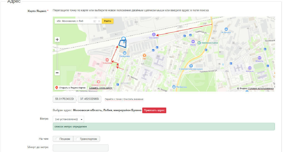Open the search options list icon in map search
Image resolution: width=285 pixels, height=152 pixels.
point(95,21)
